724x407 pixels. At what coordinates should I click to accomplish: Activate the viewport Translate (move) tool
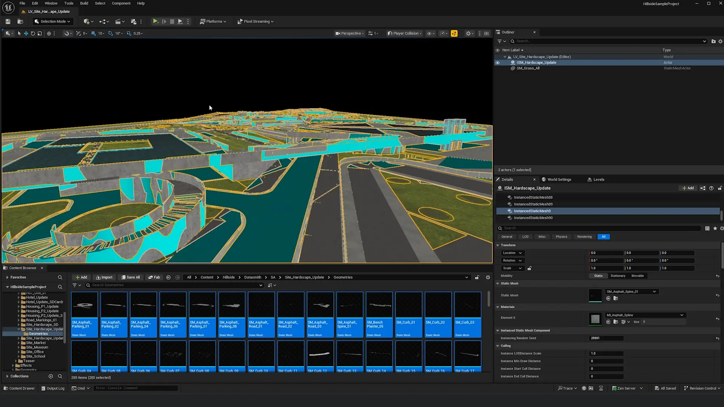(x=26, y=34)
